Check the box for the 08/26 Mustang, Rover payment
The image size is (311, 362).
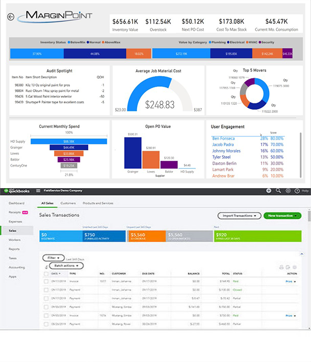coord(46,324)
